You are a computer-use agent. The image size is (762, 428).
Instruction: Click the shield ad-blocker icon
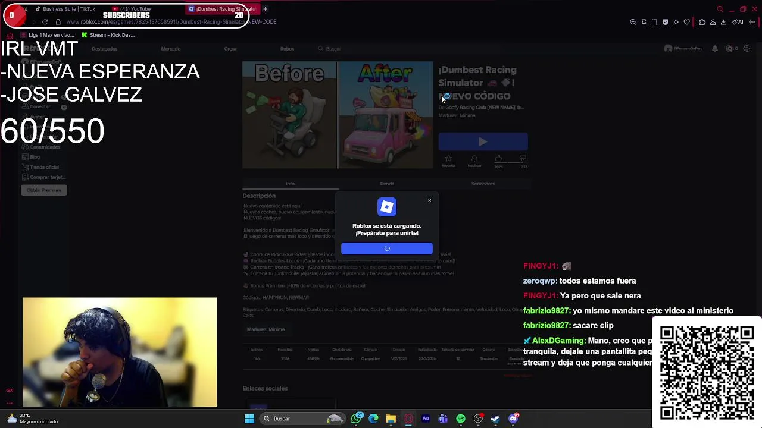click(x=665, y=22)
